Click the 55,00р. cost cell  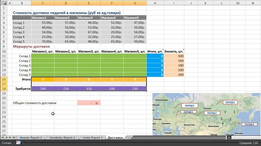pos(43,23)
